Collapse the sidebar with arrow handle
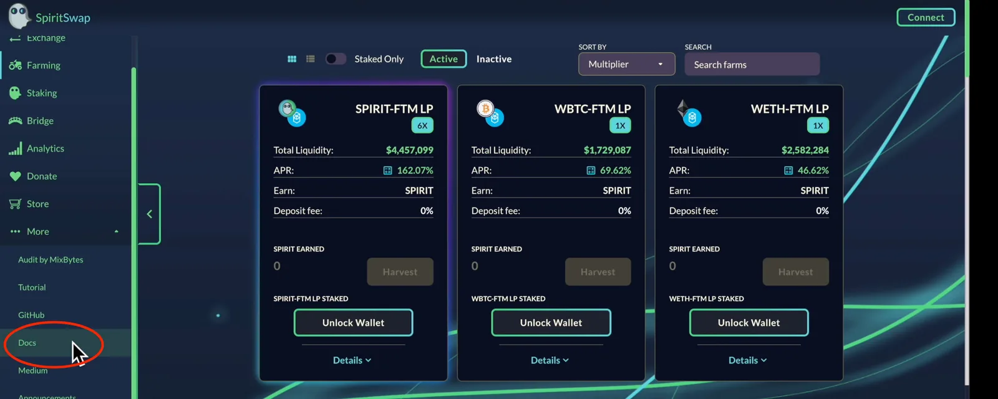The width and height of the screenshot is (998, 399). coord(149,214)
